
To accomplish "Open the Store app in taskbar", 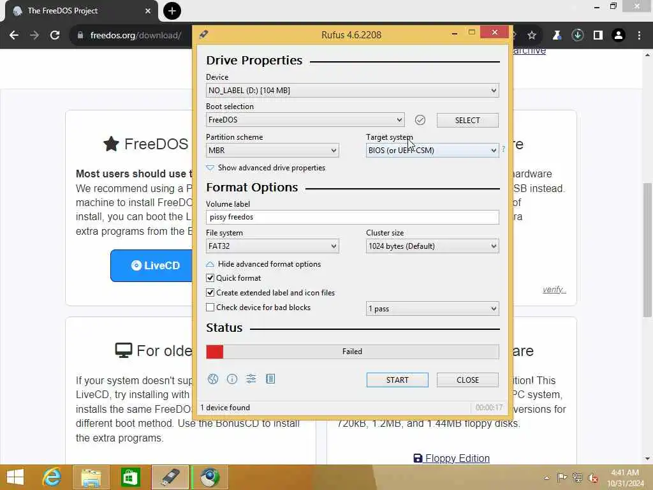I will (130, 477).
